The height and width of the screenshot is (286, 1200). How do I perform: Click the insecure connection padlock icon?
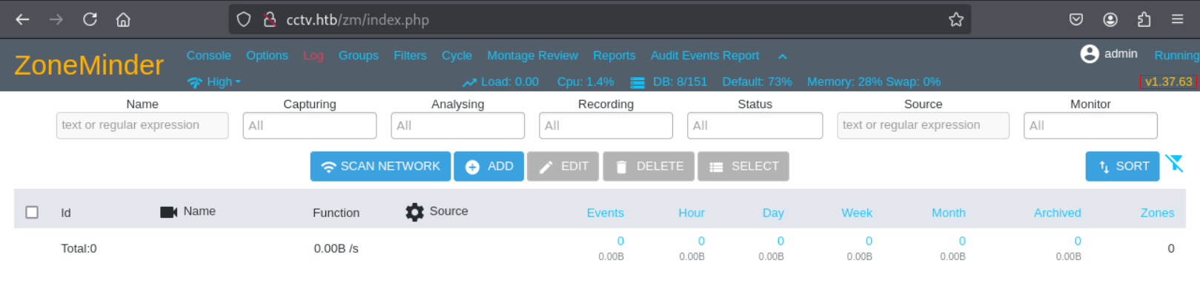pyautogui.click(x=270, y=19)
